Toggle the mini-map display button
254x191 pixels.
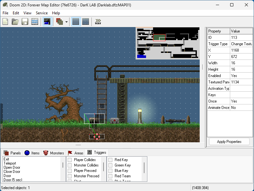click(47, 22)
